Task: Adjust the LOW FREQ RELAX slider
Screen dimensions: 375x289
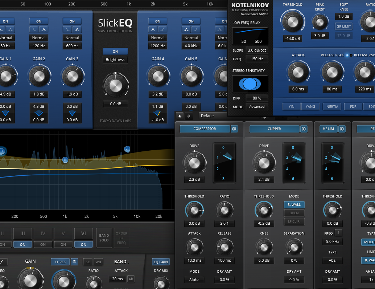Action: click(250, 35)
